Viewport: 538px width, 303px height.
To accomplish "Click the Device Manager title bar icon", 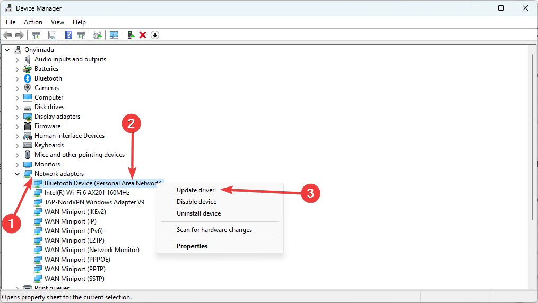I will pyautogui.click(x=8, y=8).
